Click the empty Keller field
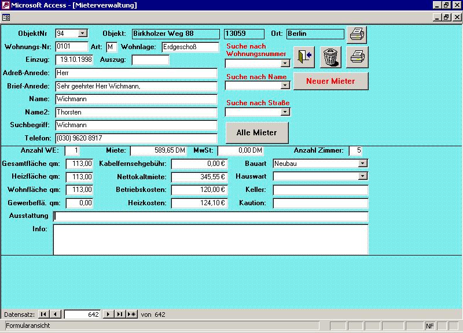463x333 pixels. pyautogui.click(x=321, y=190)
